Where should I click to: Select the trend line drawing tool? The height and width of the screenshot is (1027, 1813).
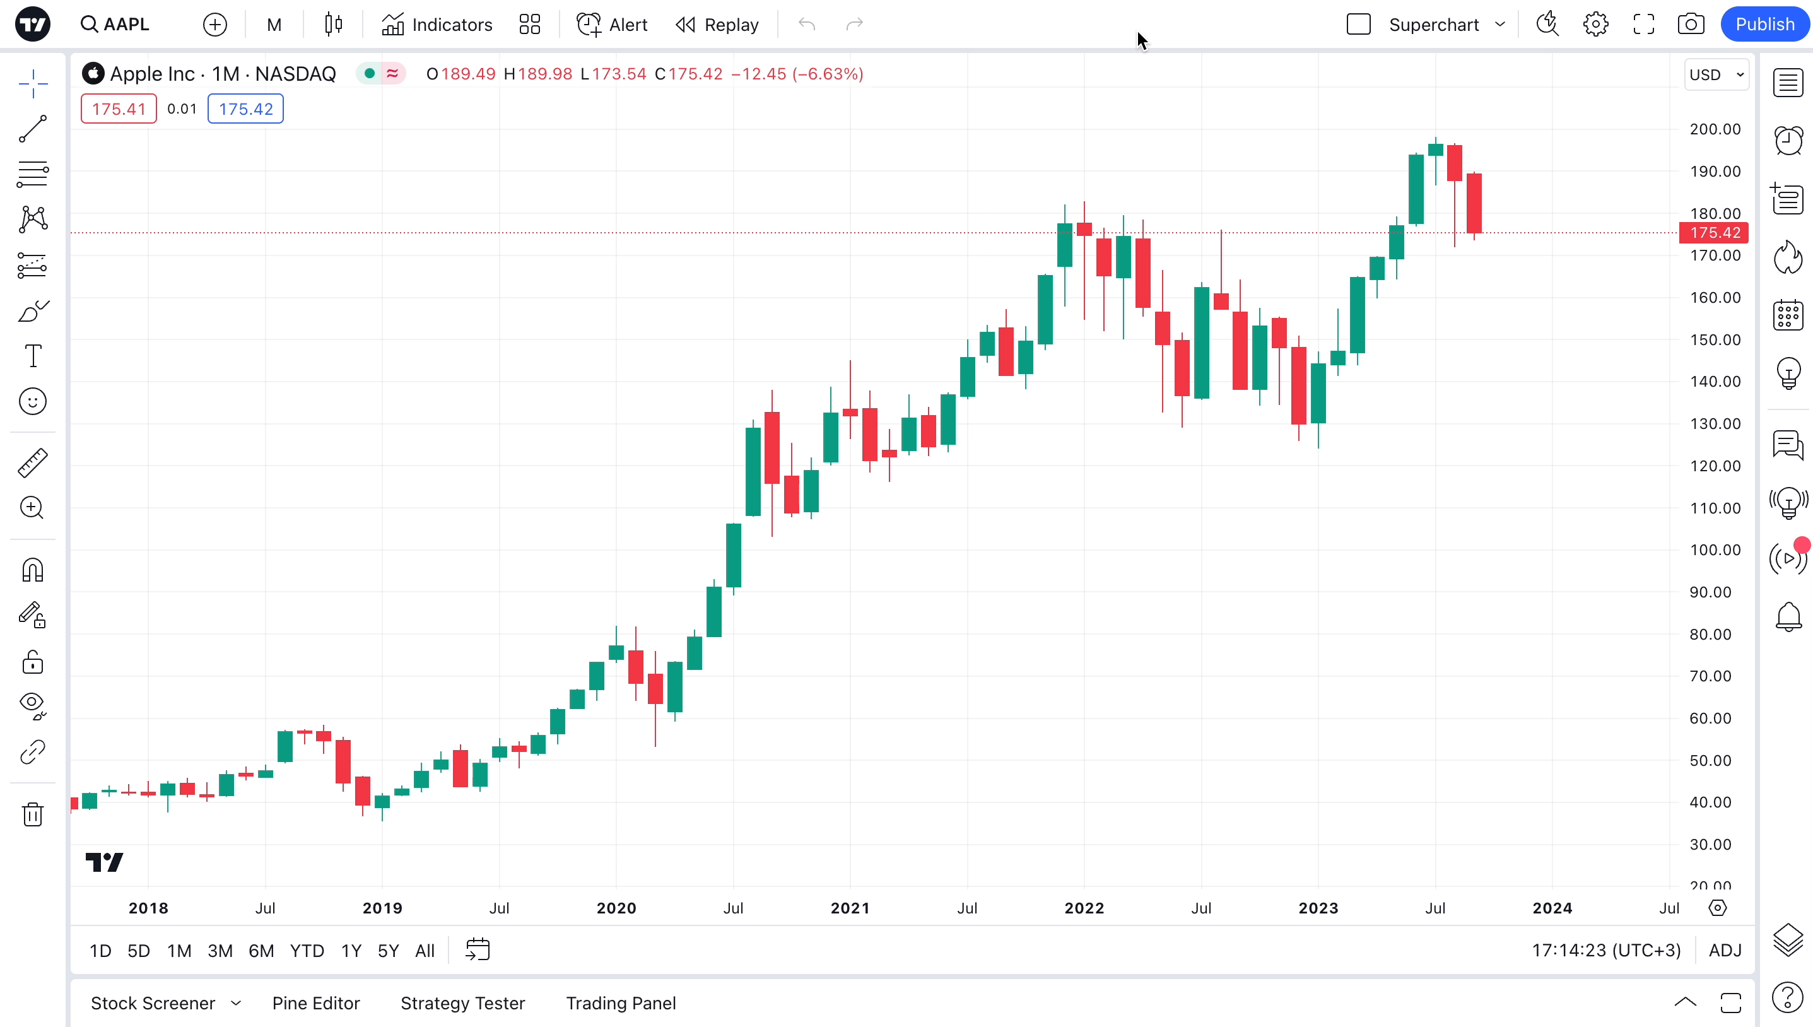point(32,129)
